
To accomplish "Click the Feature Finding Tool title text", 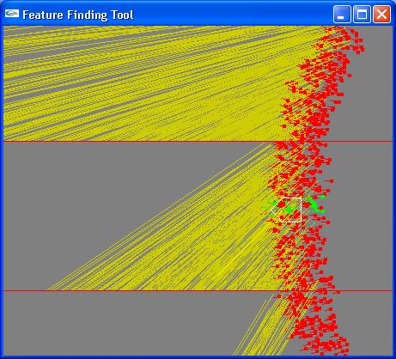I will (78, 15).
